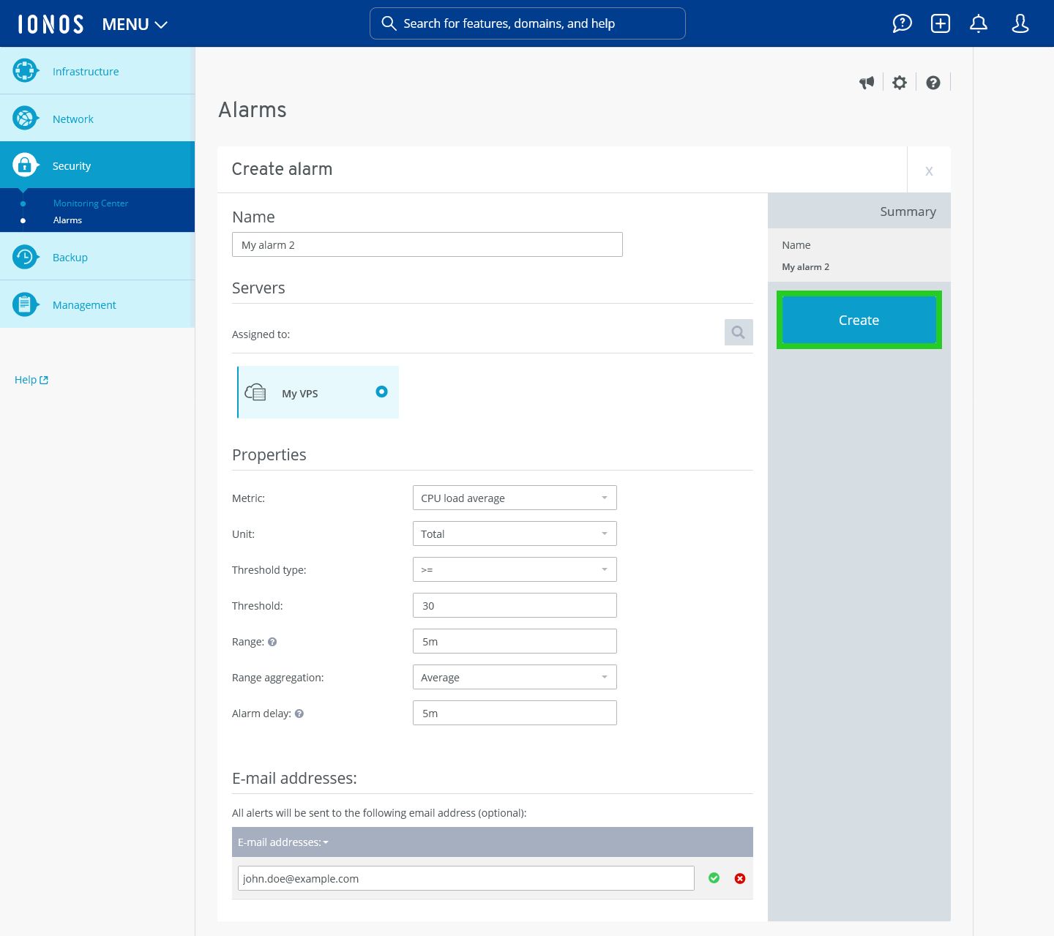This screenshot has height=936, width=1054.
Task: Open the Infrastructure section icon
Action: click(x=25, y=70)
